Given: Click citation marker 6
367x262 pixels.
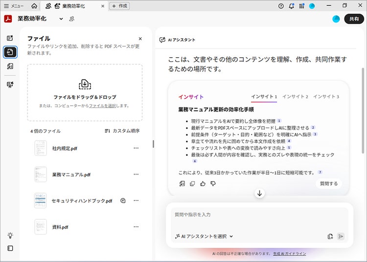Looking at the screenshot, I should coord(195,161).
